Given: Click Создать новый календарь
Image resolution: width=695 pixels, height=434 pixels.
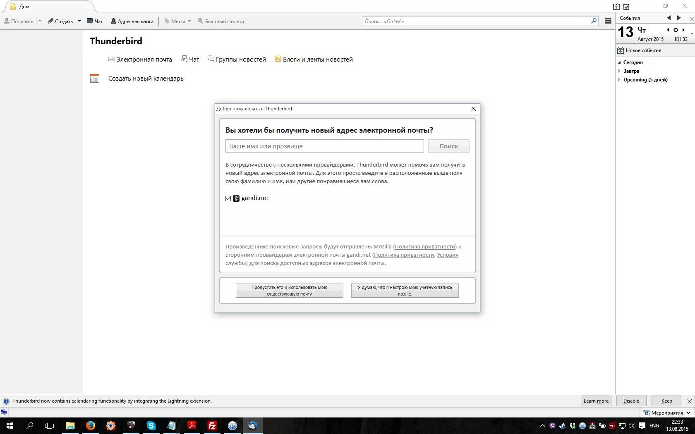Looking at the screenshot, I should (x=146, y=79).
